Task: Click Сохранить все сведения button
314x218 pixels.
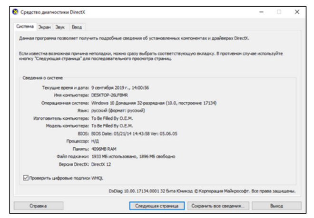Action: coord(217,206)
